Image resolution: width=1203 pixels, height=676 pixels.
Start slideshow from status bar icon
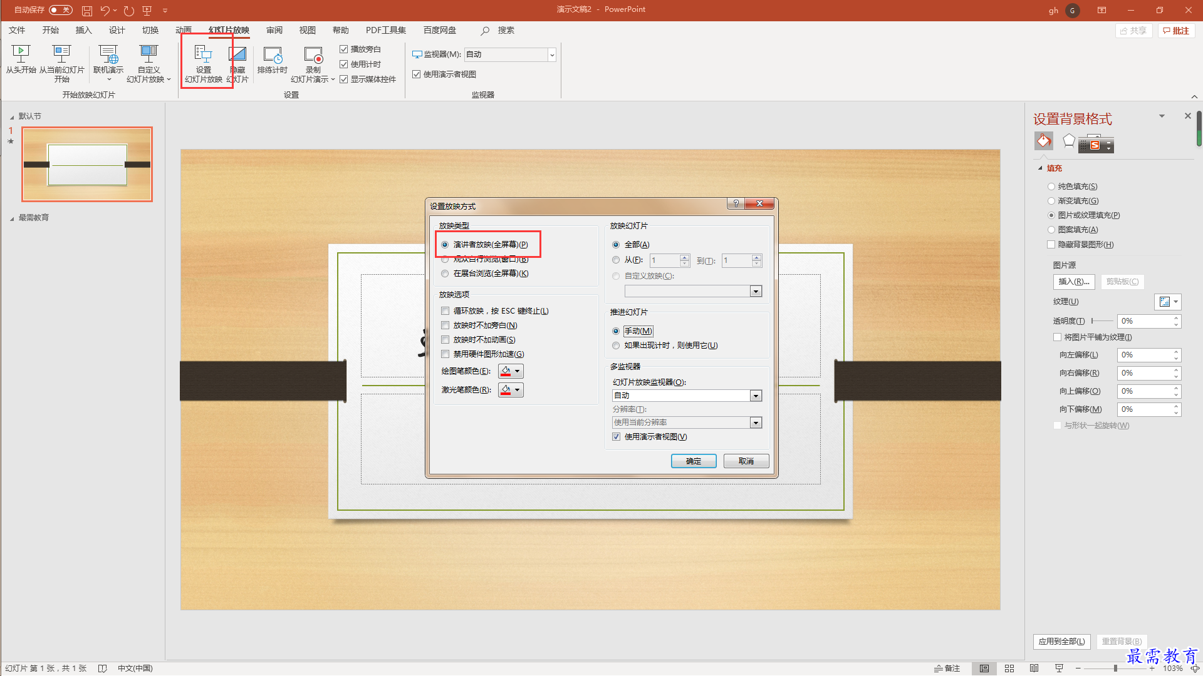(x=1059, y=668)
